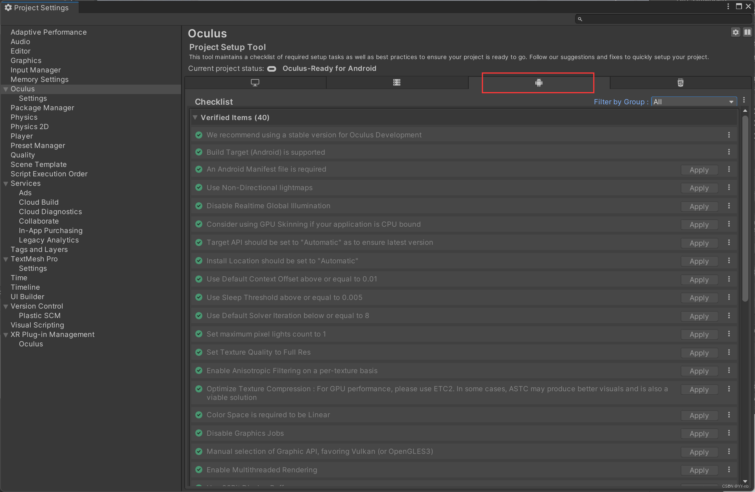Collapse the Services tree node
Screen dimensions: 755x492
tap(6, 183)
